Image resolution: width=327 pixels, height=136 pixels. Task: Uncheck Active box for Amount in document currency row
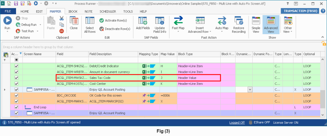pyautogui.click(x=16, y=72)
